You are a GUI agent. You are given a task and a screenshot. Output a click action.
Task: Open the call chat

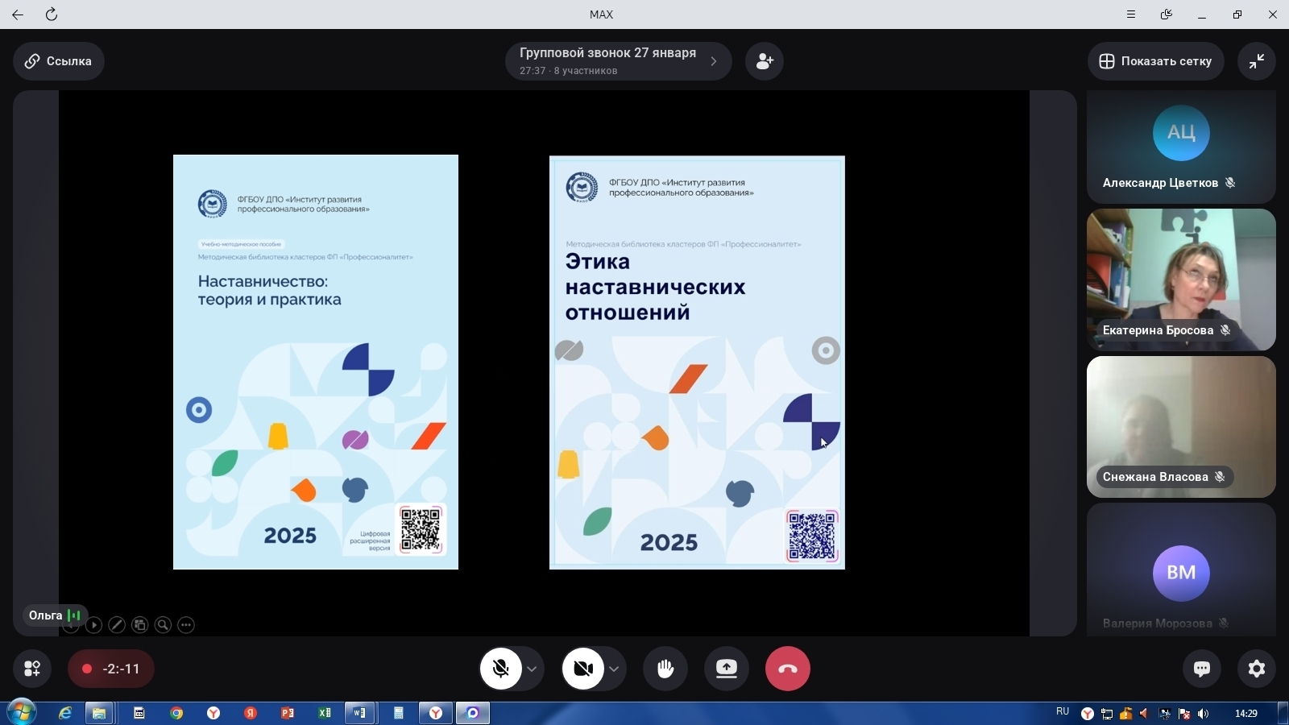(1201, 669)
